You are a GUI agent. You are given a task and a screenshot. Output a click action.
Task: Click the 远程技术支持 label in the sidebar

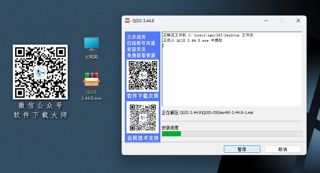[x=143, y=138]
